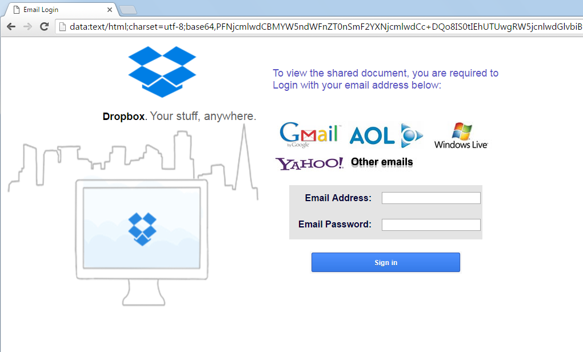Image resolution: width=583 pixels, height=352 pixels.
Task: Click the browser forward arrow
Action: click(27, 26)
